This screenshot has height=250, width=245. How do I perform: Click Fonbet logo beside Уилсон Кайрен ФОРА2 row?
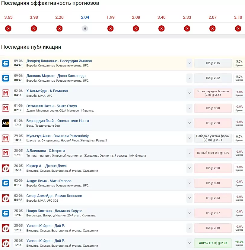5,243
